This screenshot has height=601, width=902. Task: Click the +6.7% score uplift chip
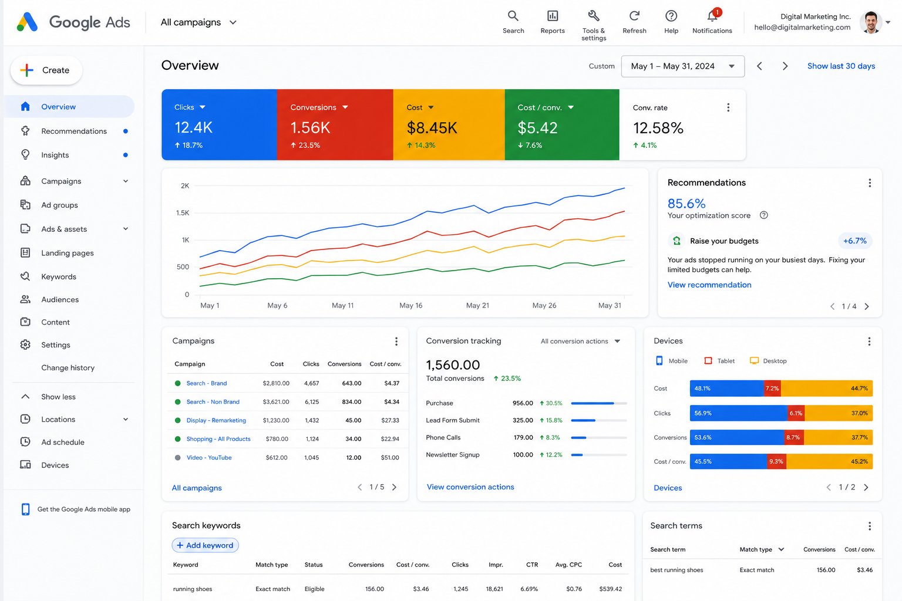tap(855, 241)
